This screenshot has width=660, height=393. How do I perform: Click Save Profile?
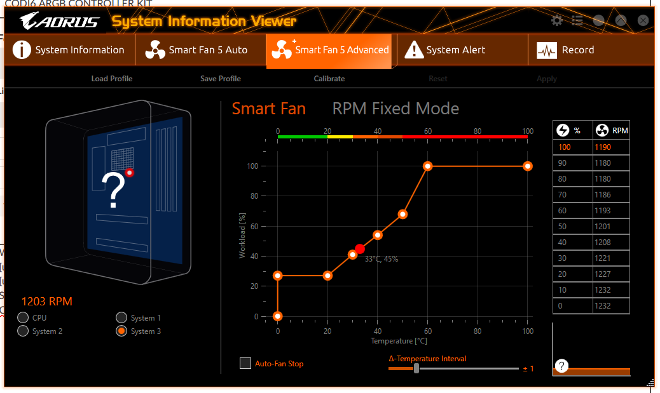pos(221,79)
